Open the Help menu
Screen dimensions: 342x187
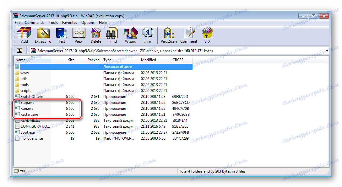(x=103, y=23)
